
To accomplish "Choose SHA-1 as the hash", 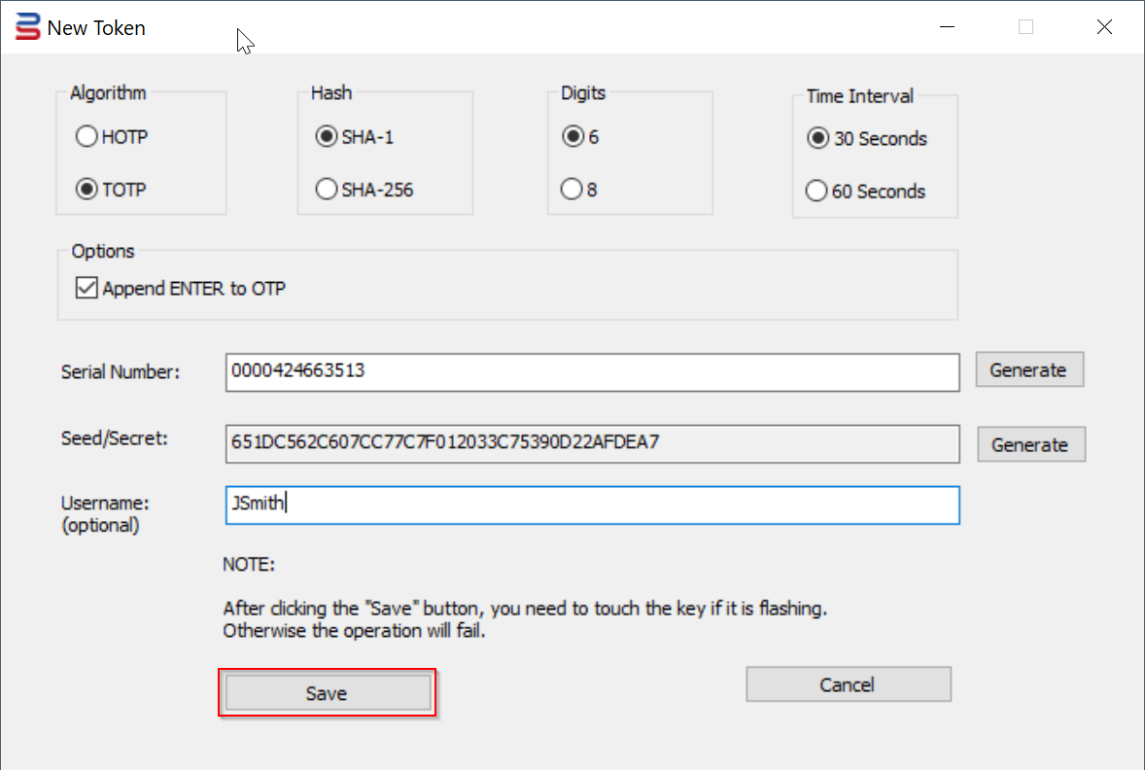I will coord(327,137).
